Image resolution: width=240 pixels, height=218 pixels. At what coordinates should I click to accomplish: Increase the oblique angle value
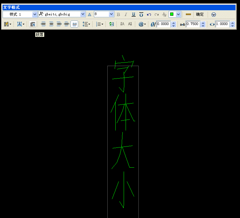tap(173, 23)
